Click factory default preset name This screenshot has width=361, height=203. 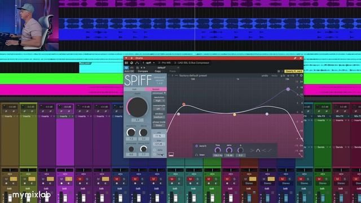point(193,76)
